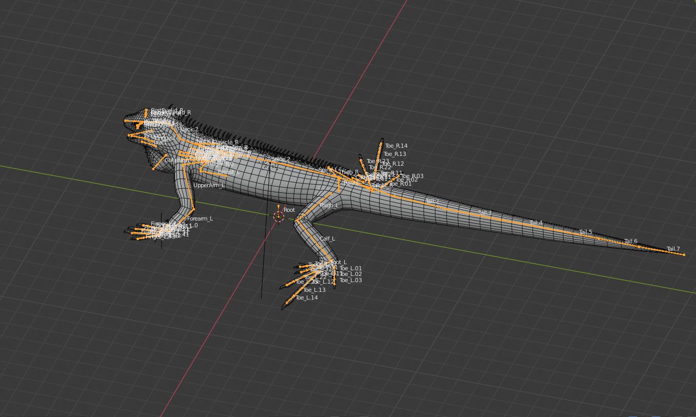
Task: Select the Root bone label
Action: pyautogui.click(x=289, y=210)
